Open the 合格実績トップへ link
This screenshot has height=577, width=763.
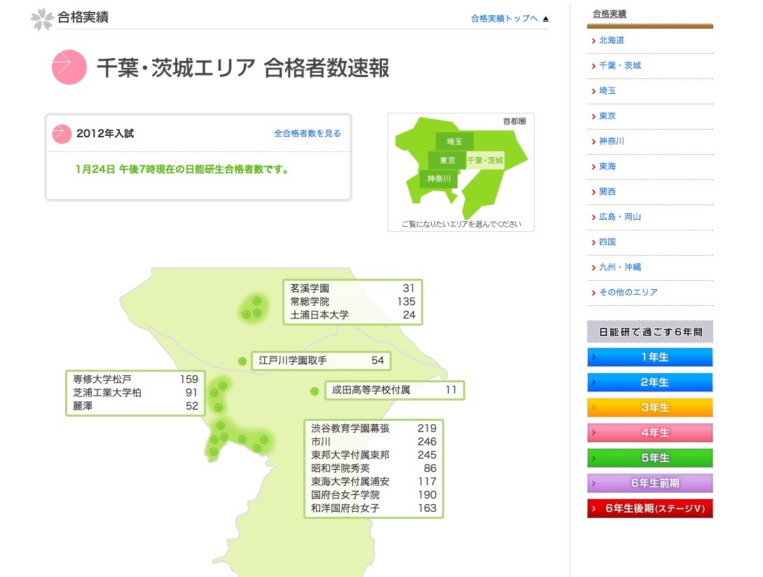point(504,19)
